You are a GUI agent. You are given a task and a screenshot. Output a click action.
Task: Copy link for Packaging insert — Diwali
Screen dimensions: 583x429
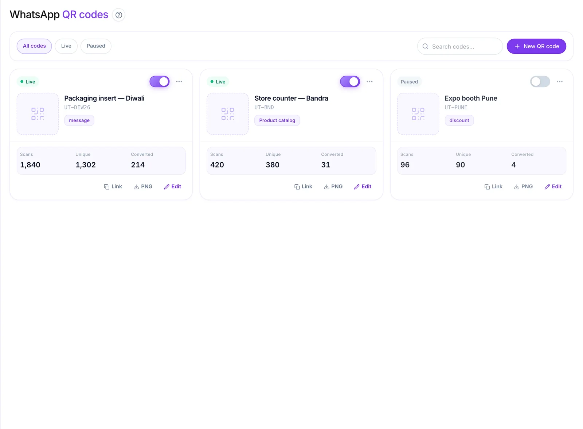tap(113, 186)
